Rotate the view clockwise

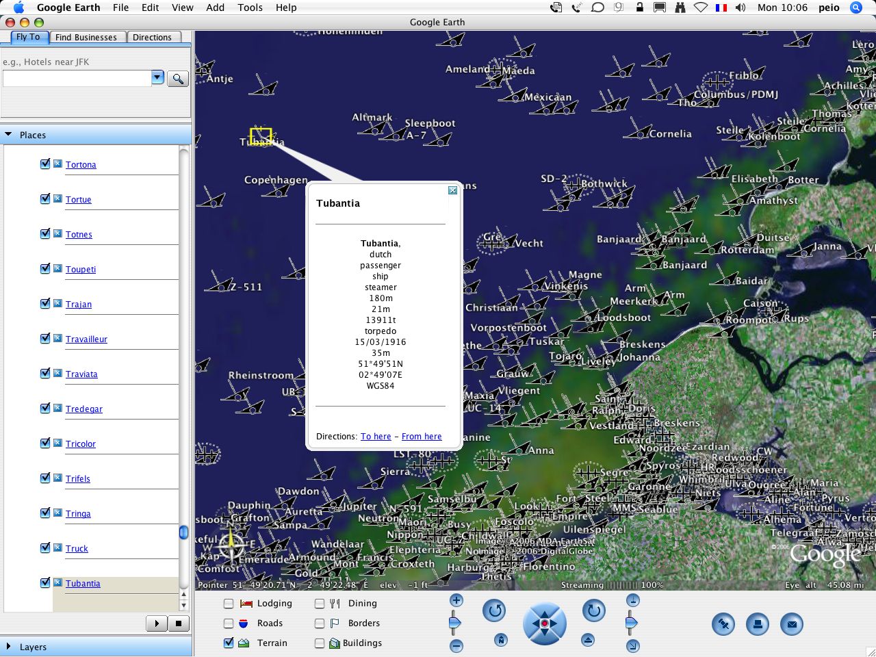click(593, 610)
